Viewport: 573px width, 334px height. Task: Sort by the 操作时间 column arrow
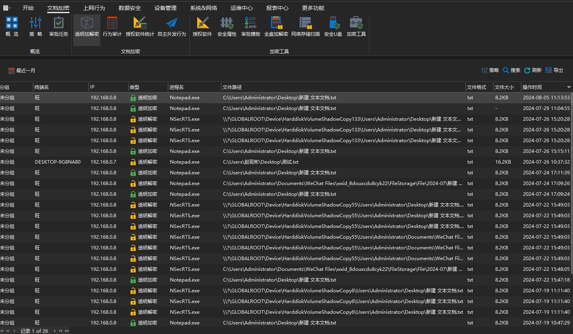[x=569, y=87]
